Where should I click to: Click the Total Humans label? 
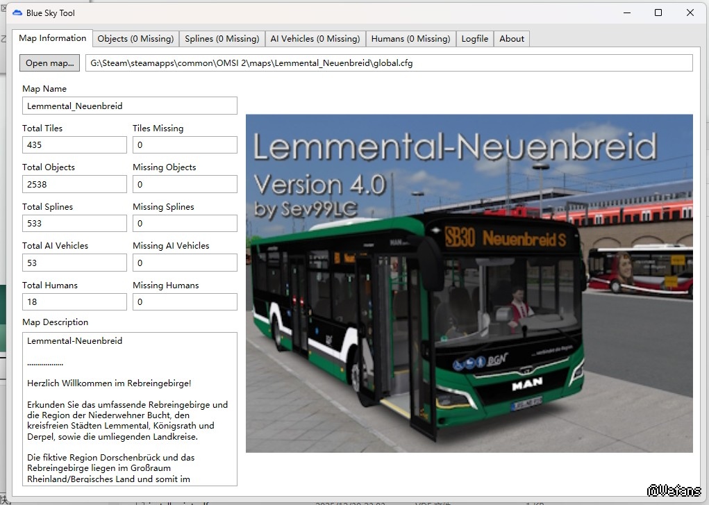50,285
